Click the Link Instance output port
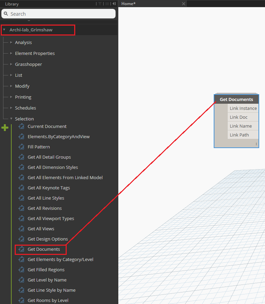 (243, 108)
